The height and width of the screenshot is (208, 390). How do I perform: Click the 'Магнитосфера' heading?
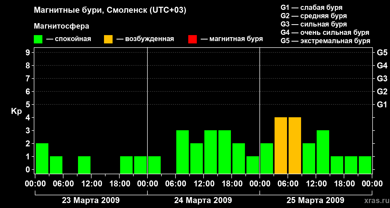62,26
